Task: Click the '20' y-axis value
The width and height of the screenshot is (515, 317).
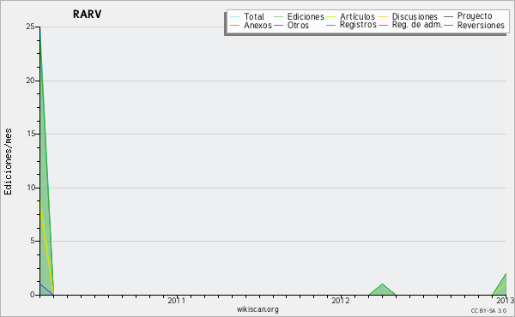Action: click(x=31, y=81)
